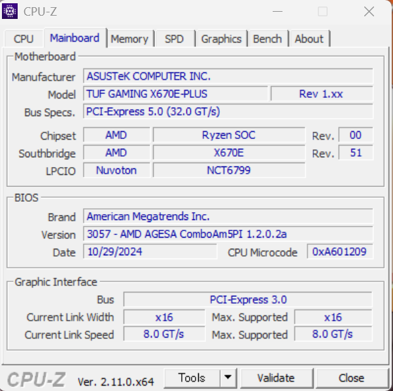Click the AMD chipset vendor field

coord(116,135)
